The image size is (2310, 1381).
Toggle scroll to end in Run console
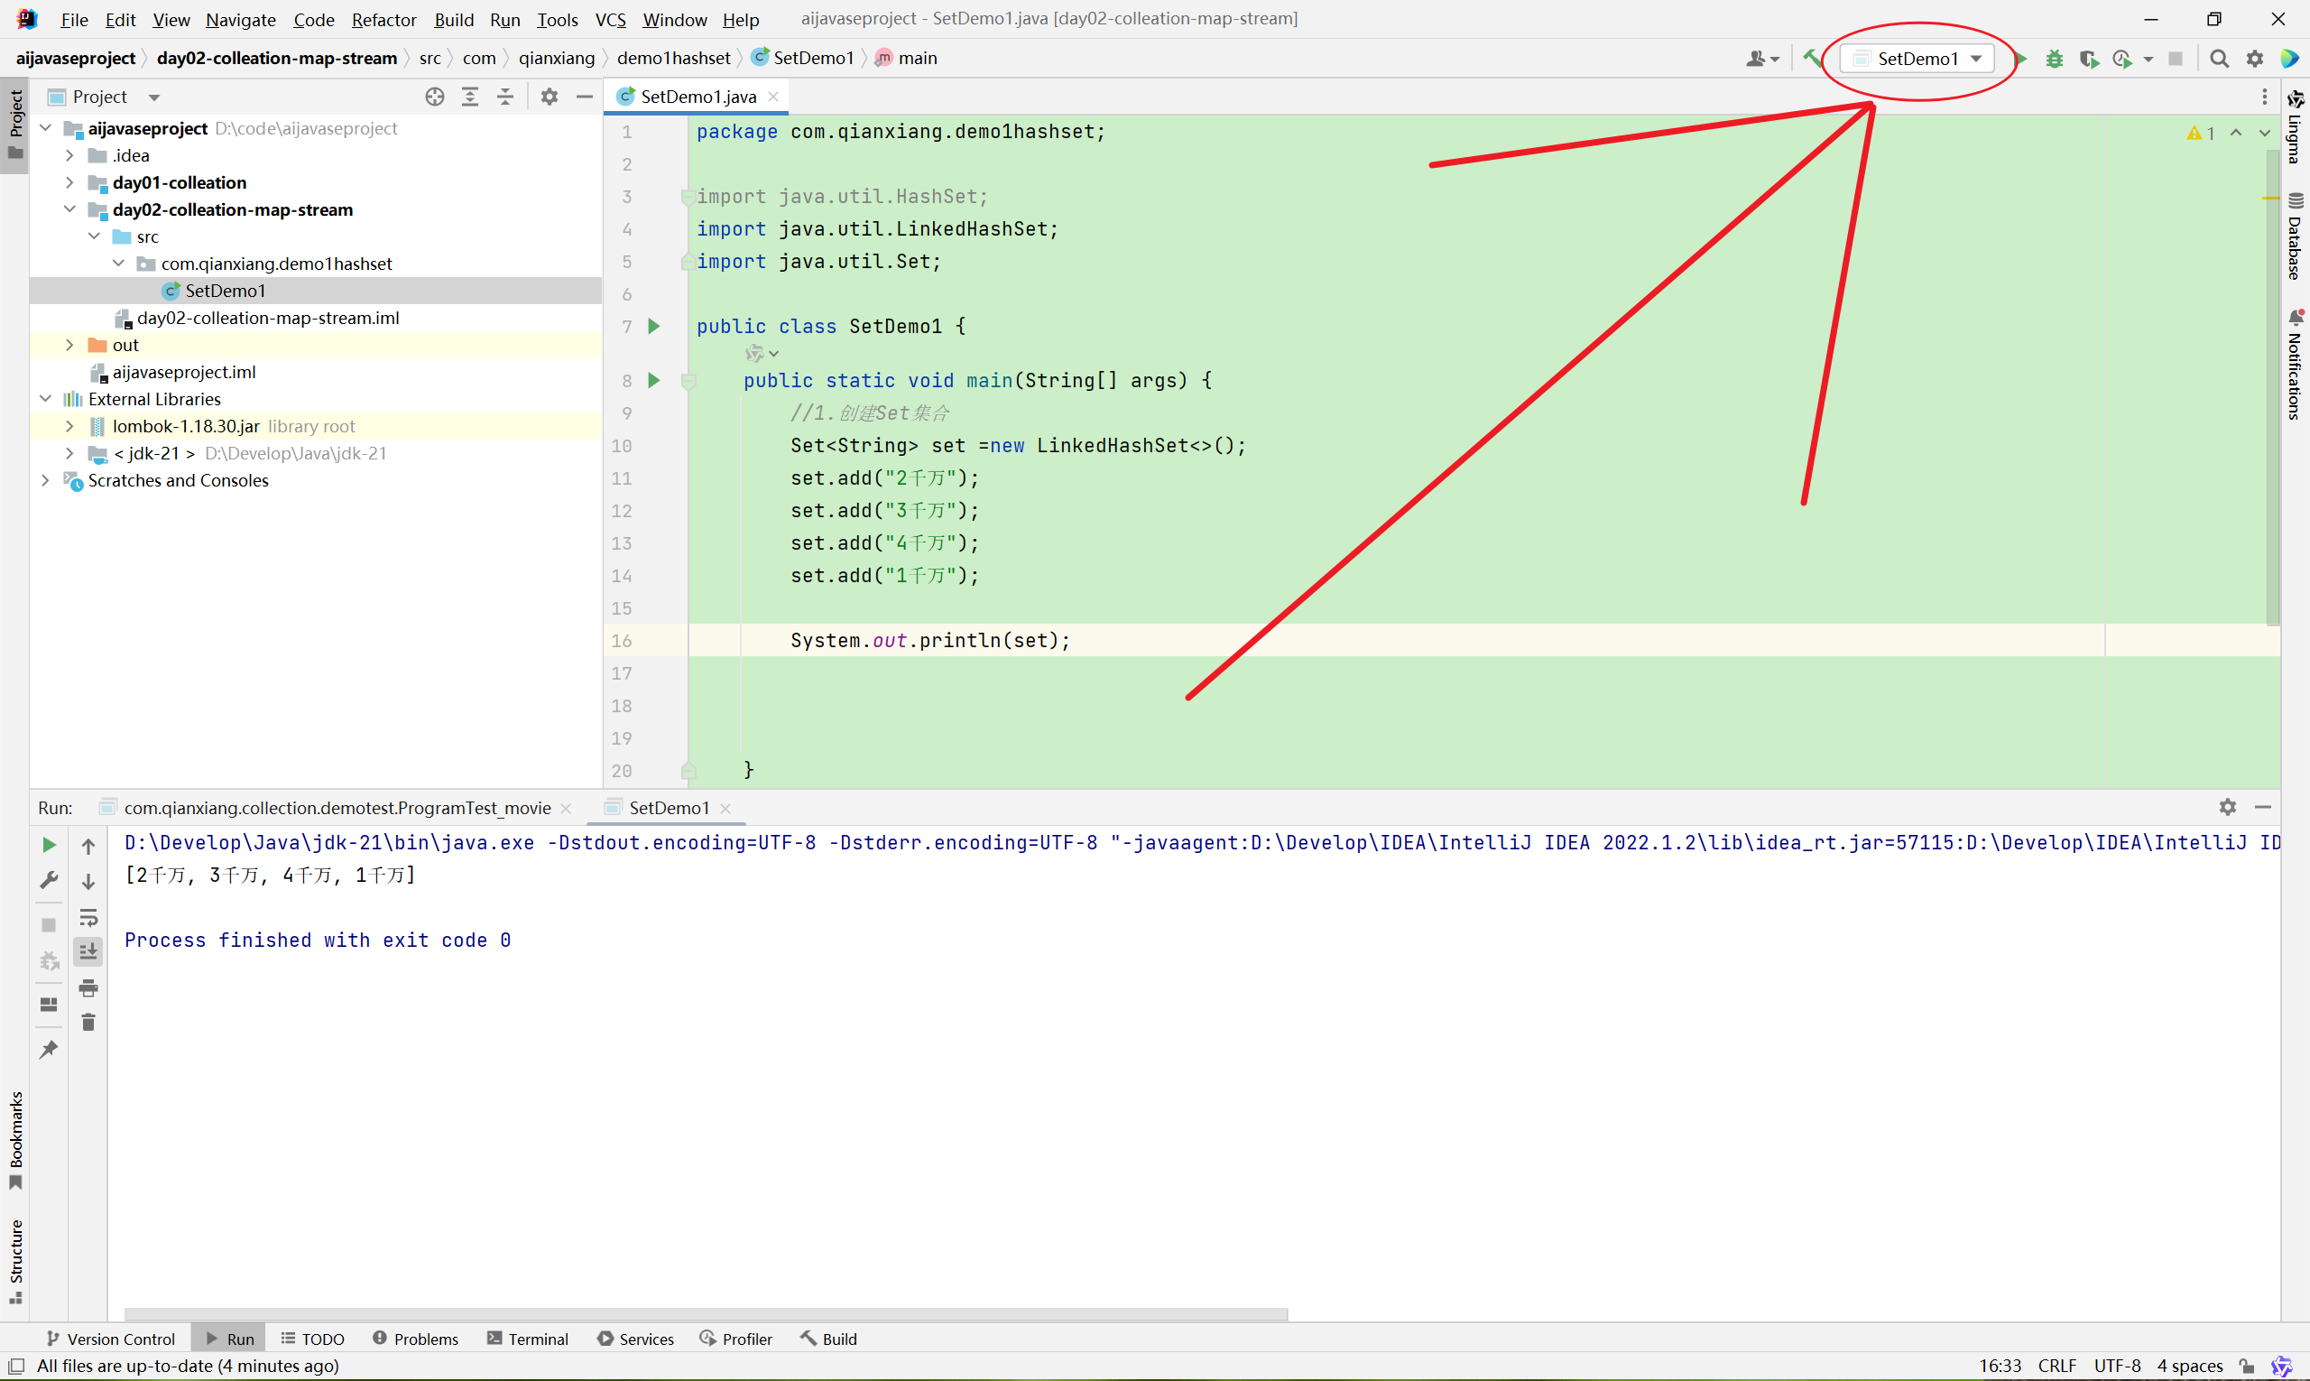pos(88,951)
